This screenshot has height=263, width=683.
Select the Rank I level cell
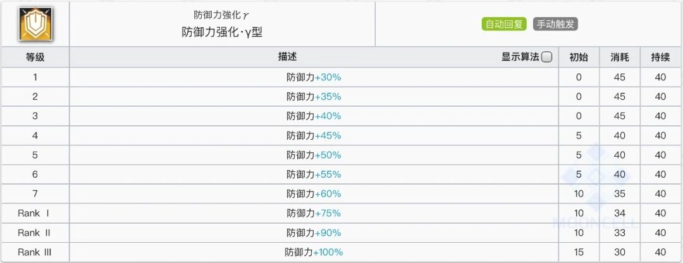(x=35, y=213)
